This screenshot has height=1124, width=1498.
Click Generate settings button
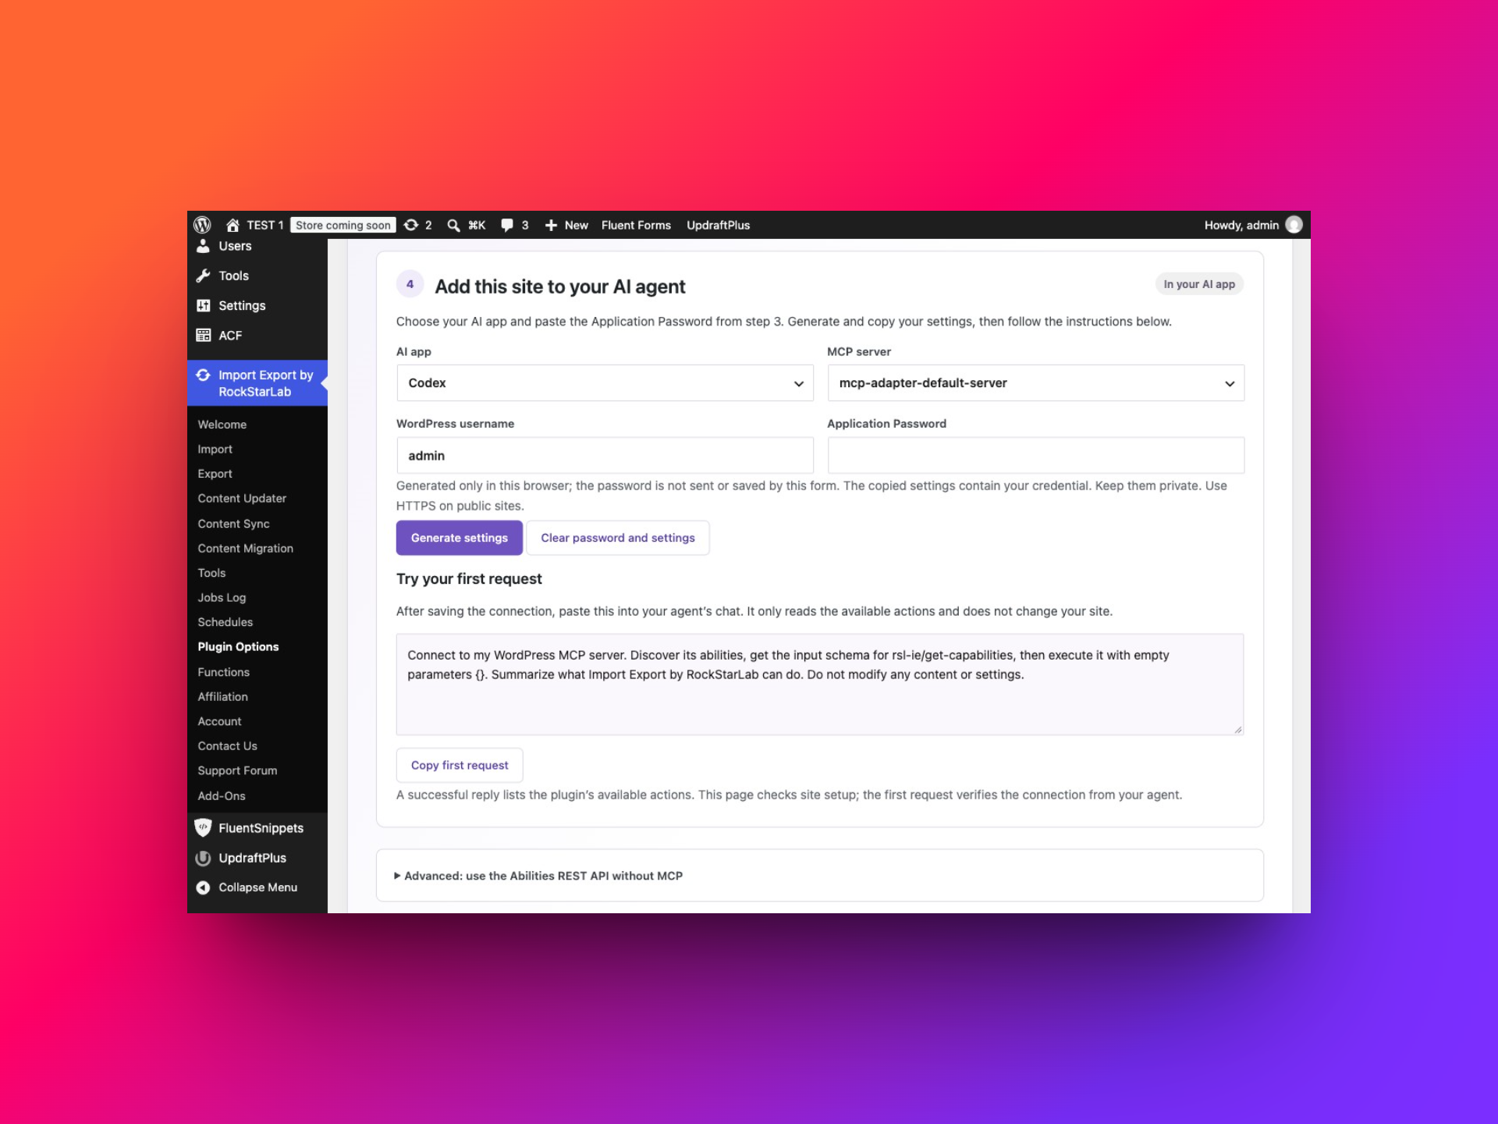coord(460,538)
